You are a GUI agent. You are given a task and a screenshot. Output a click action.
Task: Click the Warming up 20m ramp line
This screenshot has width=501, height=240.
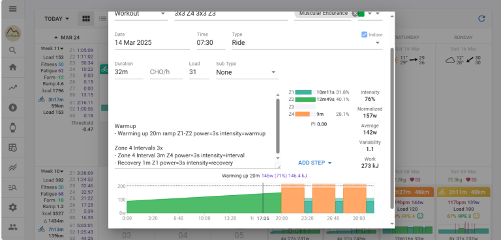pyautogui.click(x=190, y=134)
